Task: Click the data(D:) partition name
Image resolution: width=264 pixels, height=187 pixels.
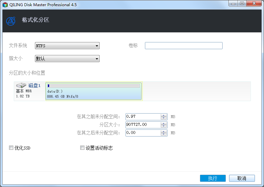Action: pyautogui.click(x=55, y=91)
